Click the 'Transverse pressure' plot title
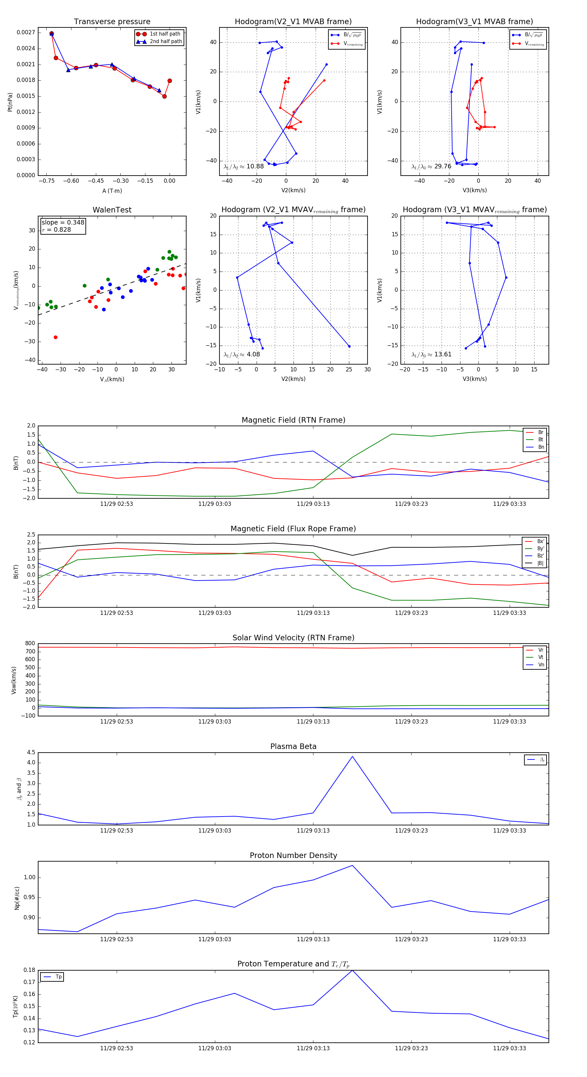 click(112, 22)
